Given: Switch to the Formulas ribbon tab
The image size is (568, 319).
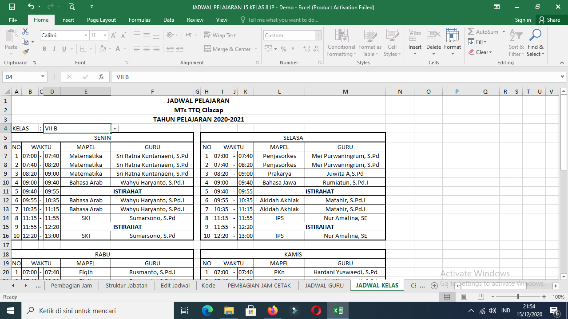Looking at the screenshot, I should 139,20.
